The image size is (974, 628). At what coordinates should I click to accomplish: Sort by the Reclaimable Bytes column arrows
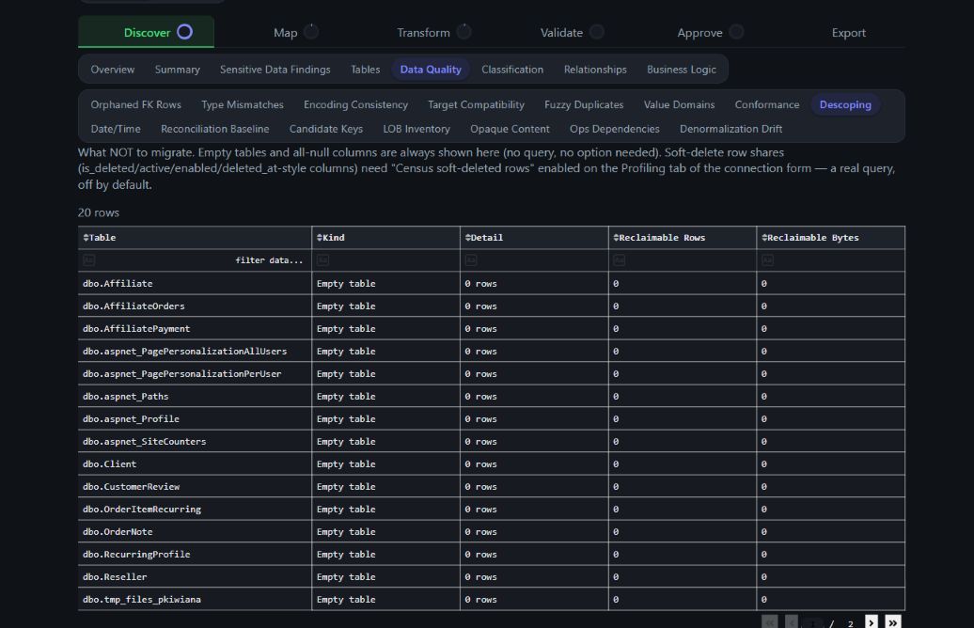pyautogui.click(x=764, y=237)
